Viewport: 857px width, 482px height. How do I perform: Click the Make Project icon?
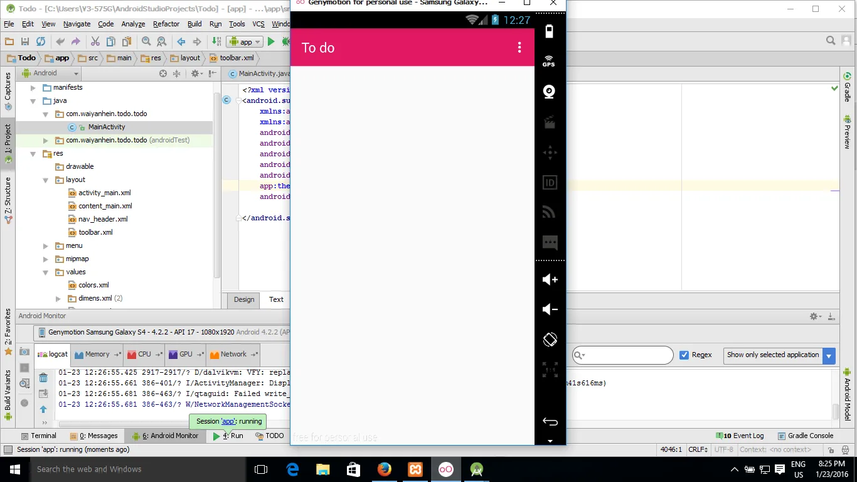[216, 41]
